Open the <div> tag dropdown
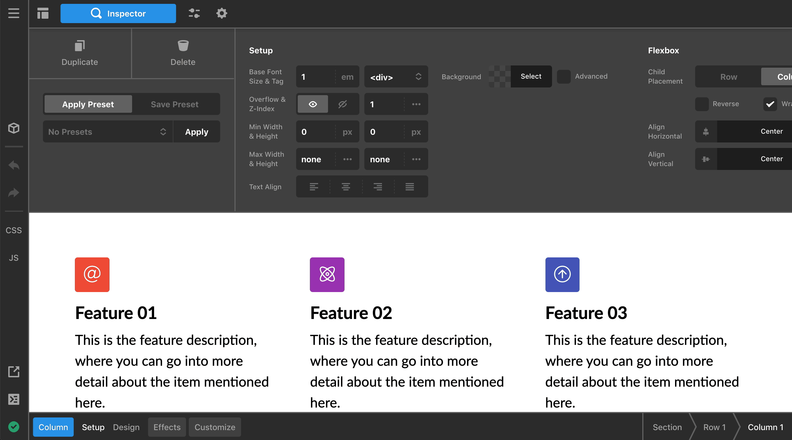Image resolution: width=792 pixels, height=440 pixels. (x=396, y=76)
